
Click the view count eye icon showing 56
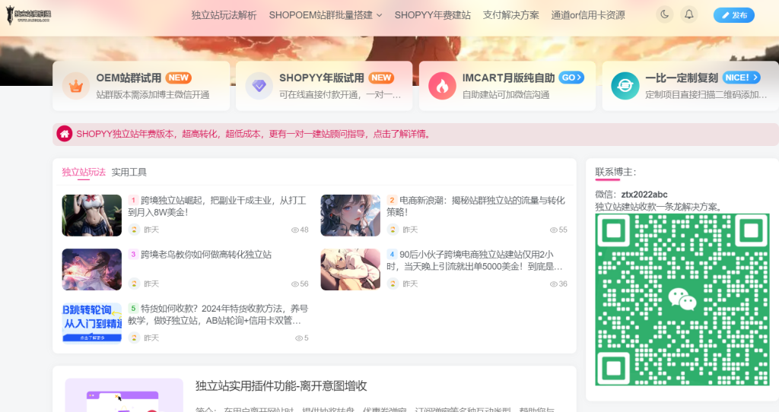tap(294, 284)
